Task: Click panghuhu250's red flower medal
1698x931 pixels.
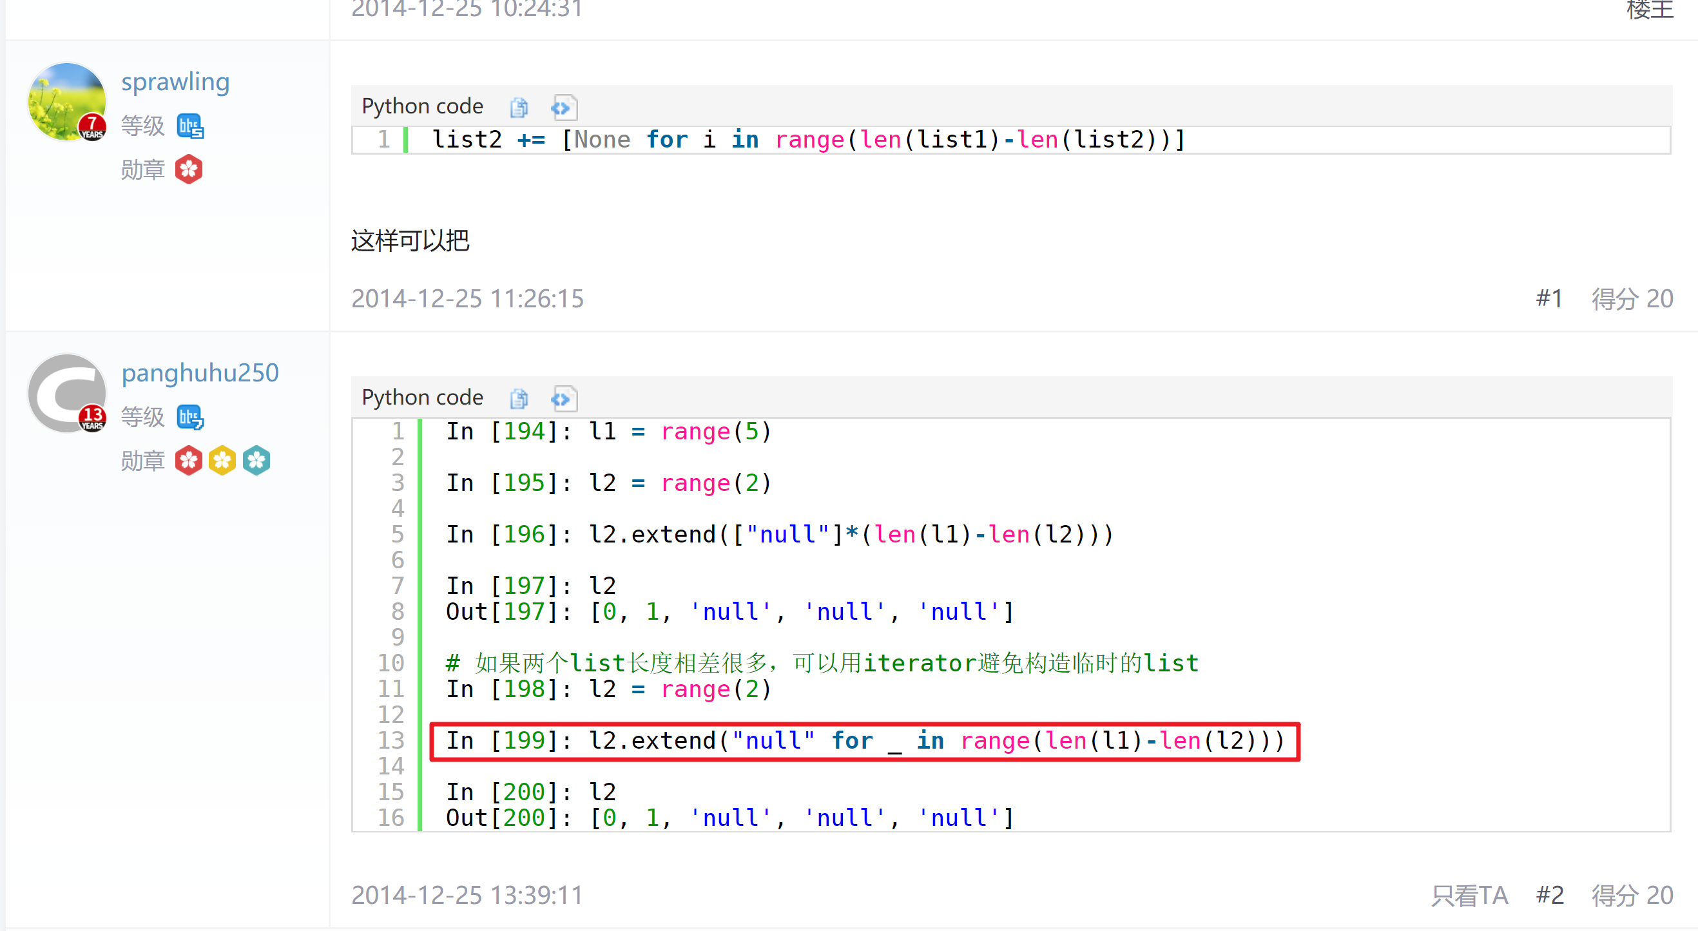Action: click(x=189, y=461)
